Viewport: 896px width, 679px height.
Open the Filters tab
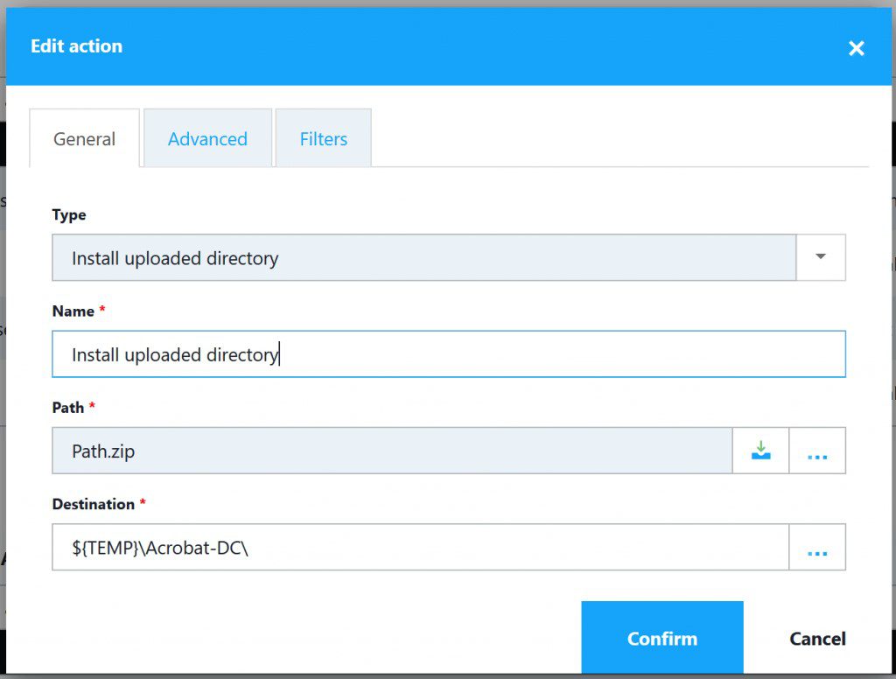tap(323, 138)
